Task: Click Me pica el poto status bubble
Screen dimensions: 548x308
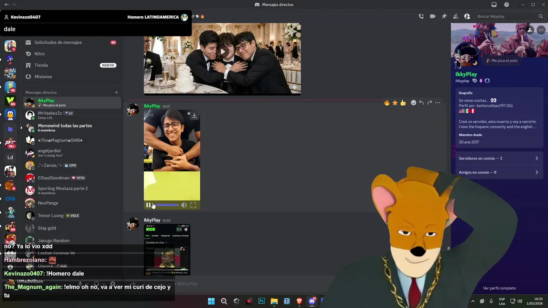Action: (x=501, y=61)
